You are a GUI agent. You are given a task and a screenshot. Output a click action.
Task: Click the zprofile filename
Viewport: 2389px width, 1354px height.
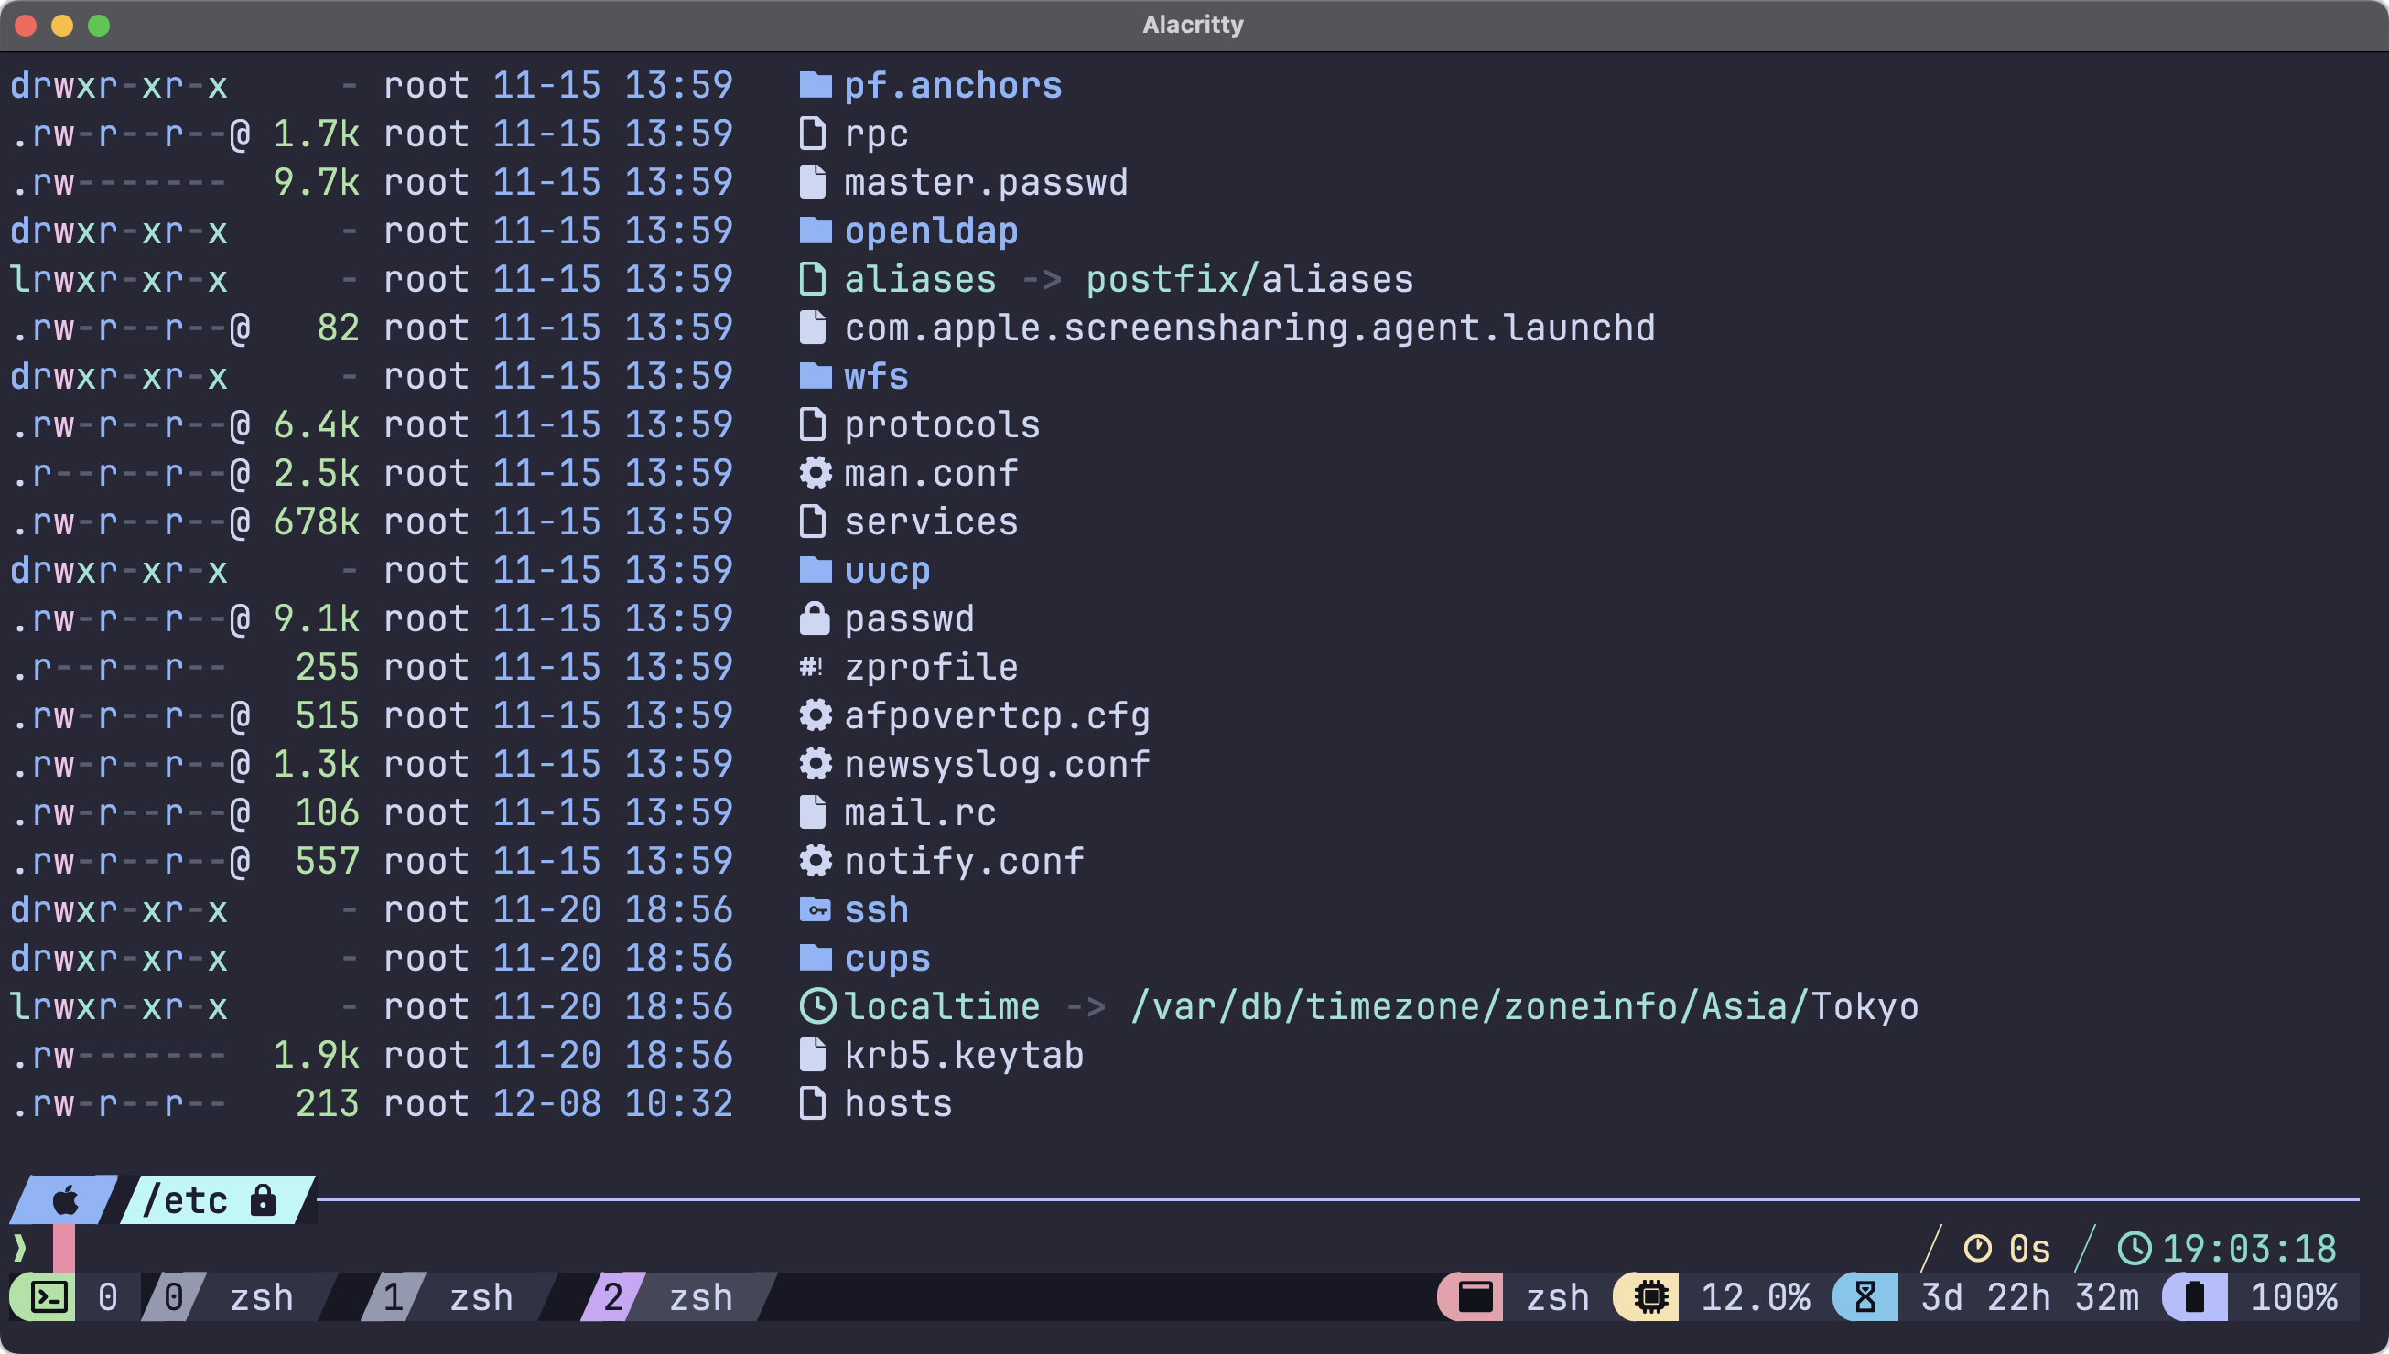point(930,668)
